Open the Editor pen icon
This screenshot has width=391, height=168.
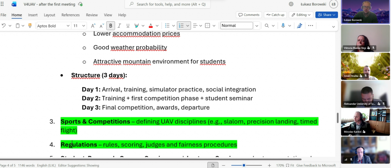click(300, 26)
